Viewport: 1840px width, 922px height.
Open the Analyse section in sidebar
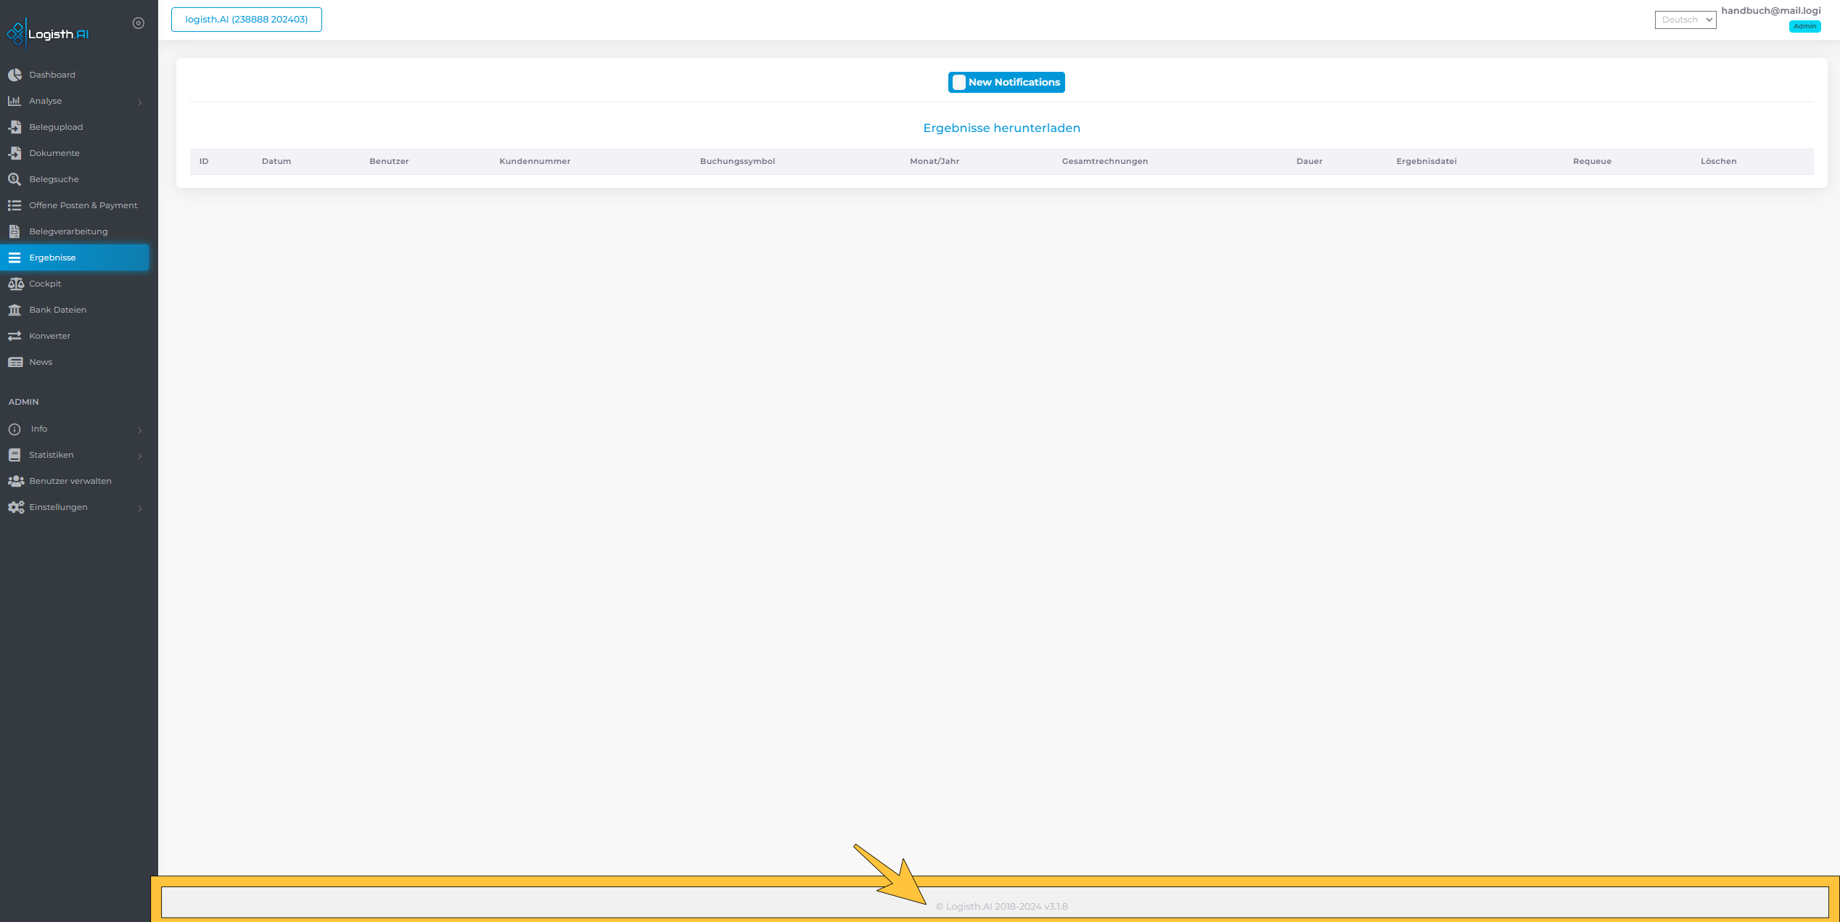pyautogui.click(x=75, y=101)
